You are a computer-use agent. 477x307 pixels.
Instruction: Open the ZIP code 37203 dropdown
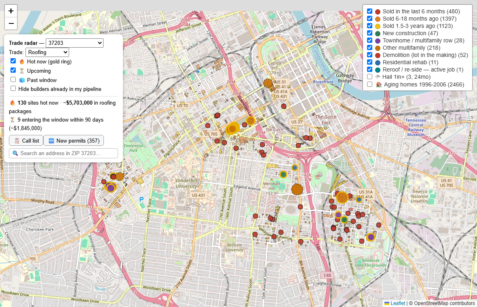[74, 43]
